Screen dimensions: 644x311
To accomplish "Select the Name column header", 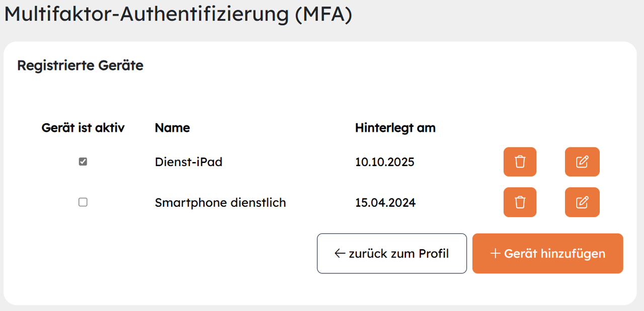I will [172, 128].
